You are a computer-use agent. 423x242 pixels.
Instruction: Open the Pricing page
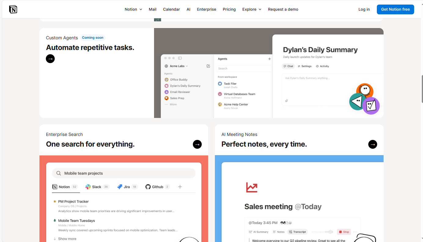(229, 9)
